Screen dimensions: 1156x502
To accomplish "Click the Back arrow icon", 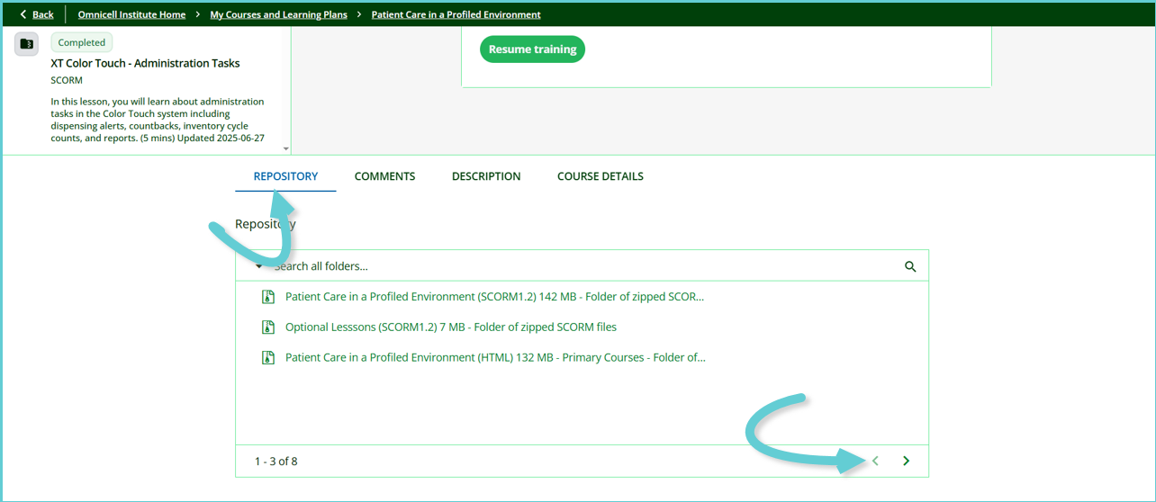I will (23, 14).
